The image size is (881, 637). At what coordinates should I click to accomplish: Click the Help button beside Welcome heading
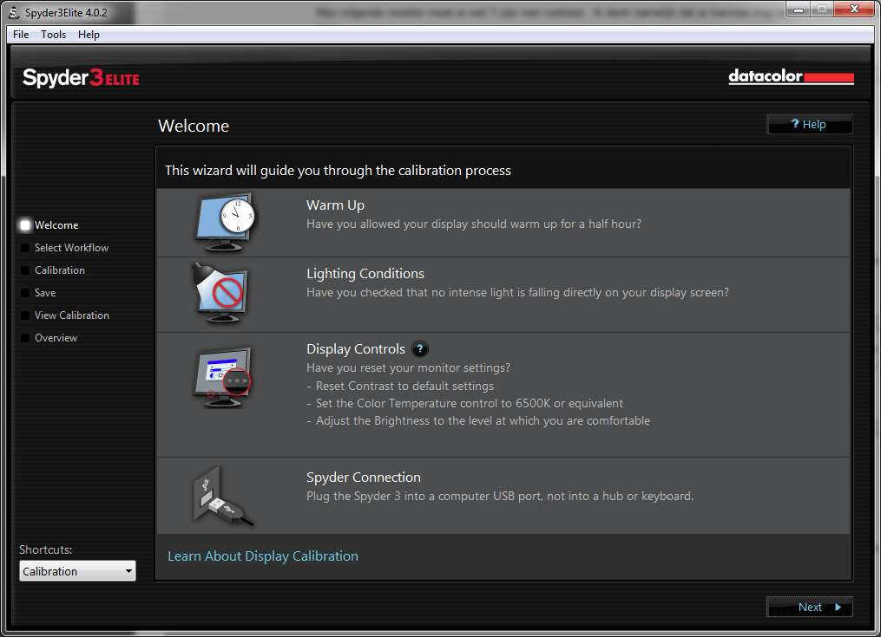click(x=810, y=124)
